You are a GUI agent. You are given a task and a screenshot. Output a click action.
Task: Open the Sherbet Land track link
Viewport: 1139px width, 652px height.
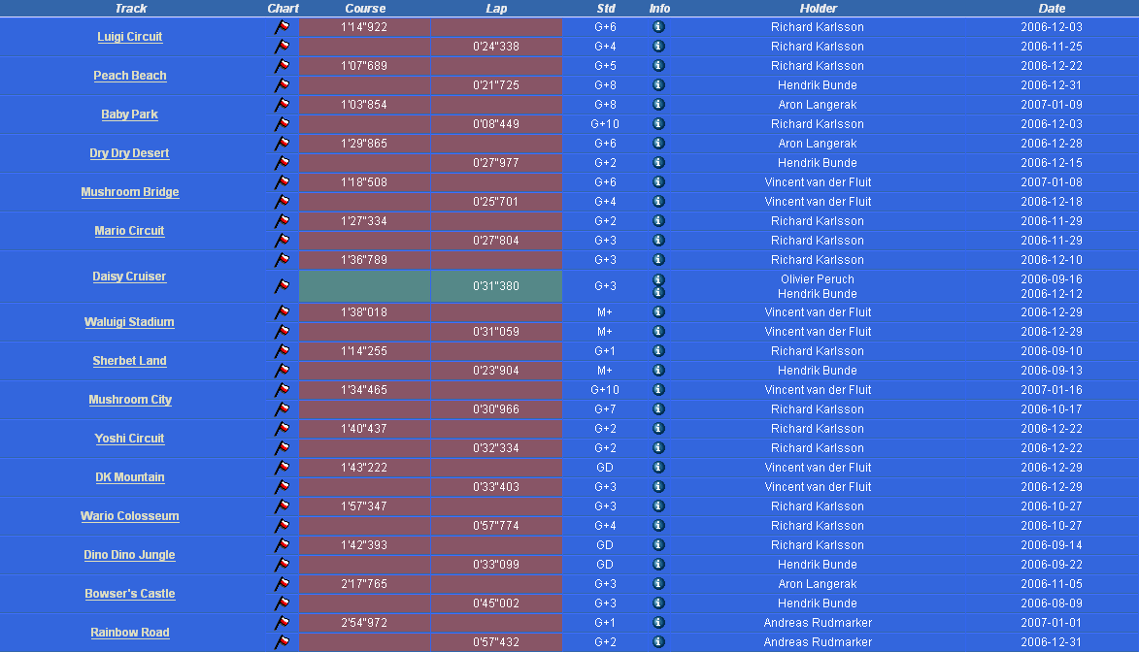tap(130, 361)
